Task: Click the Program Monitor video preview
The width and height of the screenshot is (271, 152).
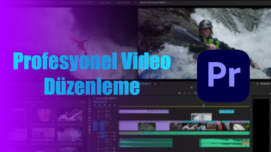Action: click(x=204, y=43)
